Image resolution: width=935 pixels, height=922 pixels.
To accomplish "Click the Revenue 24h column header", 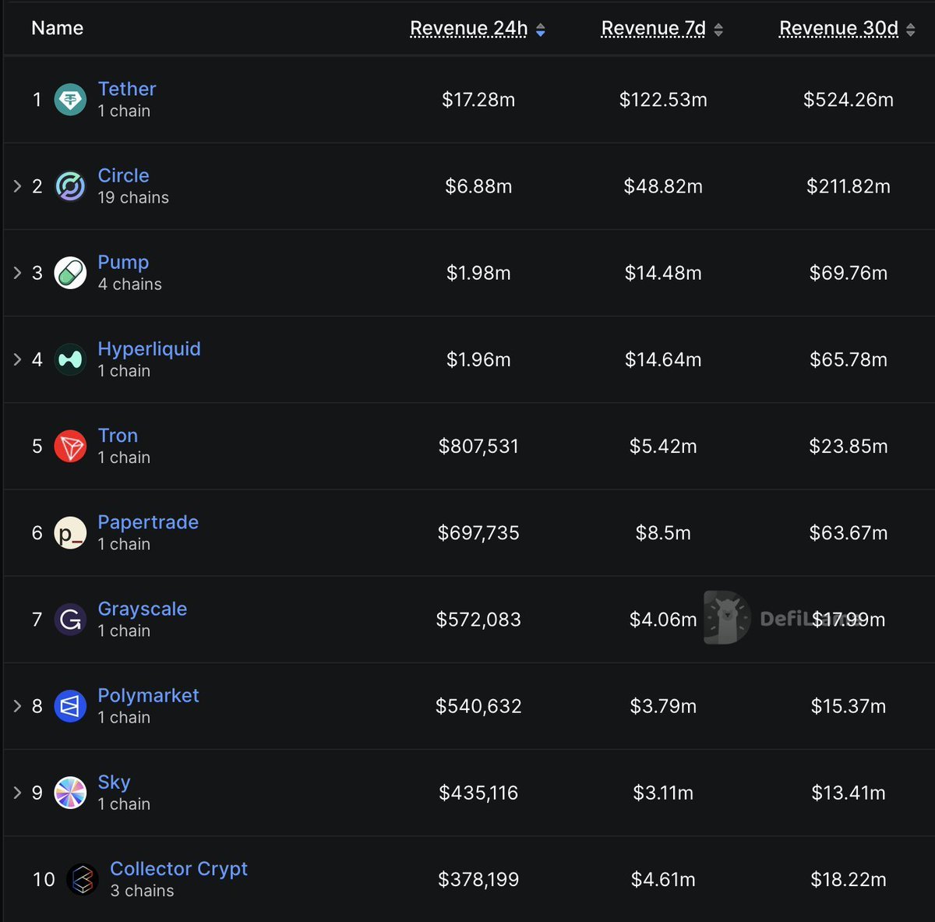I will point(469,28).
